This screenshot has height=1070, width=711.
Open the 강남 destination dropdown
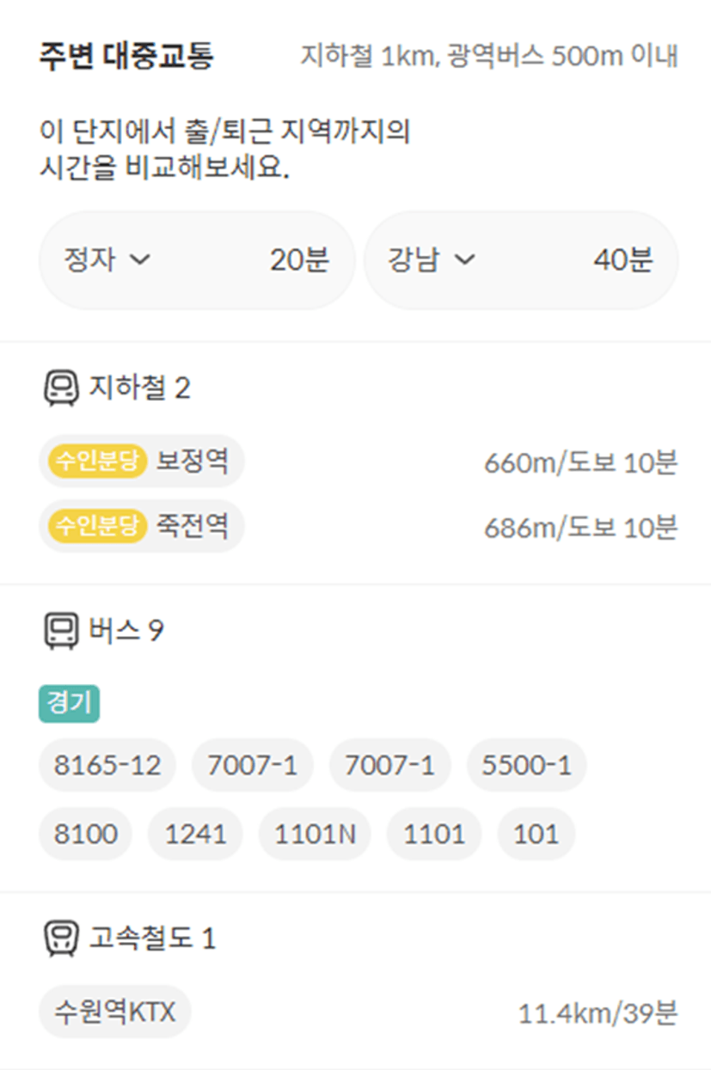[x=521, y=260]
